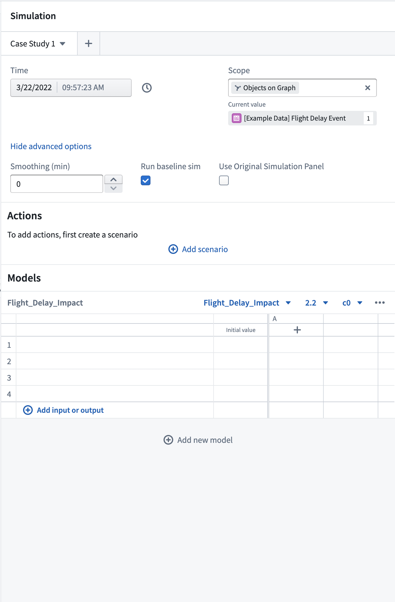Click the Flight Delay Event object icon
395x602 pixels.
237,118
